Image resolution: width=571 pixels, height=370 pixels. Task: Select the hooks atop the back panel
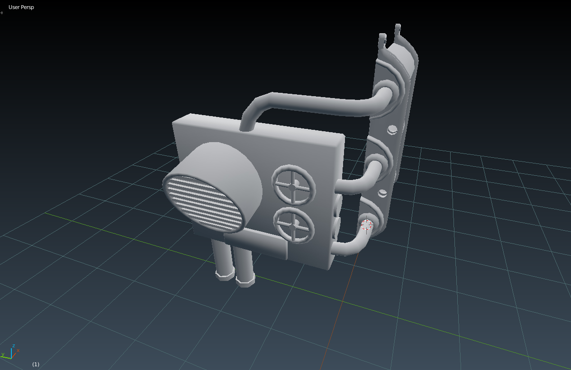[x=391, y=37]
